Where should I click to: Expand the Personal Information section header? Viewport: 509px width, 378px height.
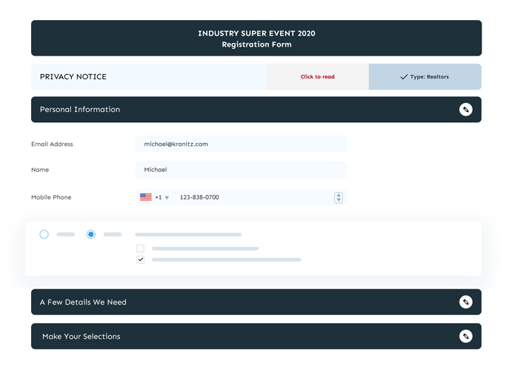tap(256, 110)
